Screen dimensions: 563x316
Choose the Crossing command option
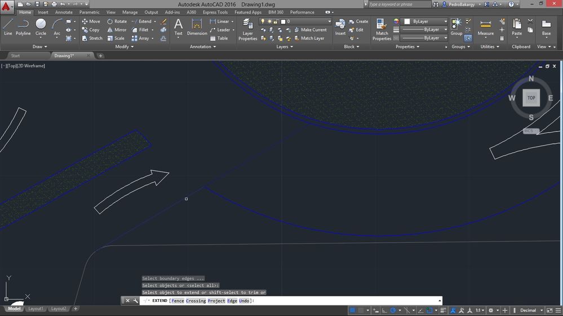tap(196, 301)
